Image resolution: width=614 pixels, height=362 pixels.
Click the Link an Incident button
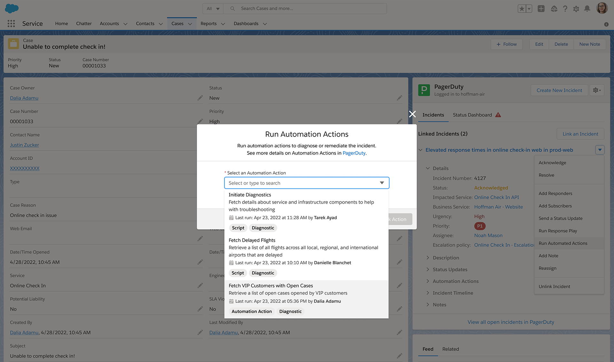pyautogui.click(x=580, y=134)
